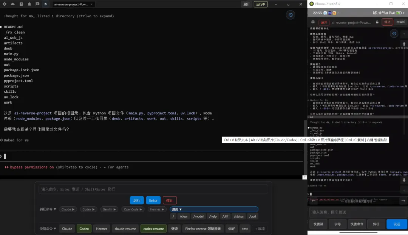Screen dimensions: 408x235
Task: Click bold up arrow in phone terminal
Action: (404, 44)
